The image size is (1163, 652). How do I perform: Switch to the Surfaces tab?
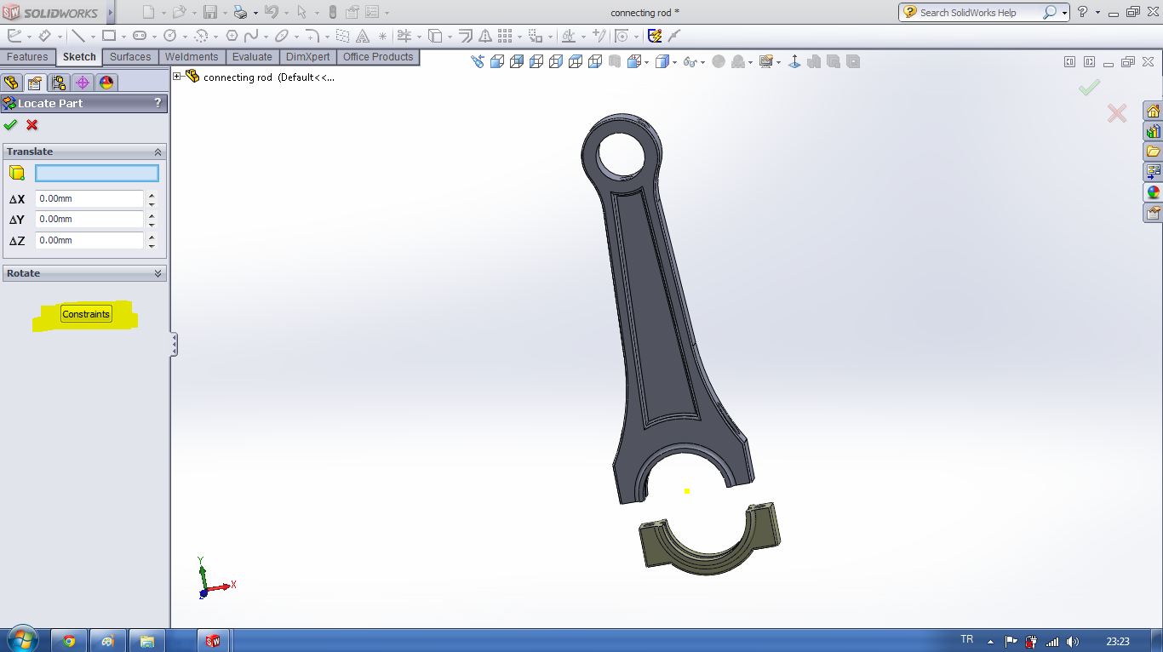(130, 57)
